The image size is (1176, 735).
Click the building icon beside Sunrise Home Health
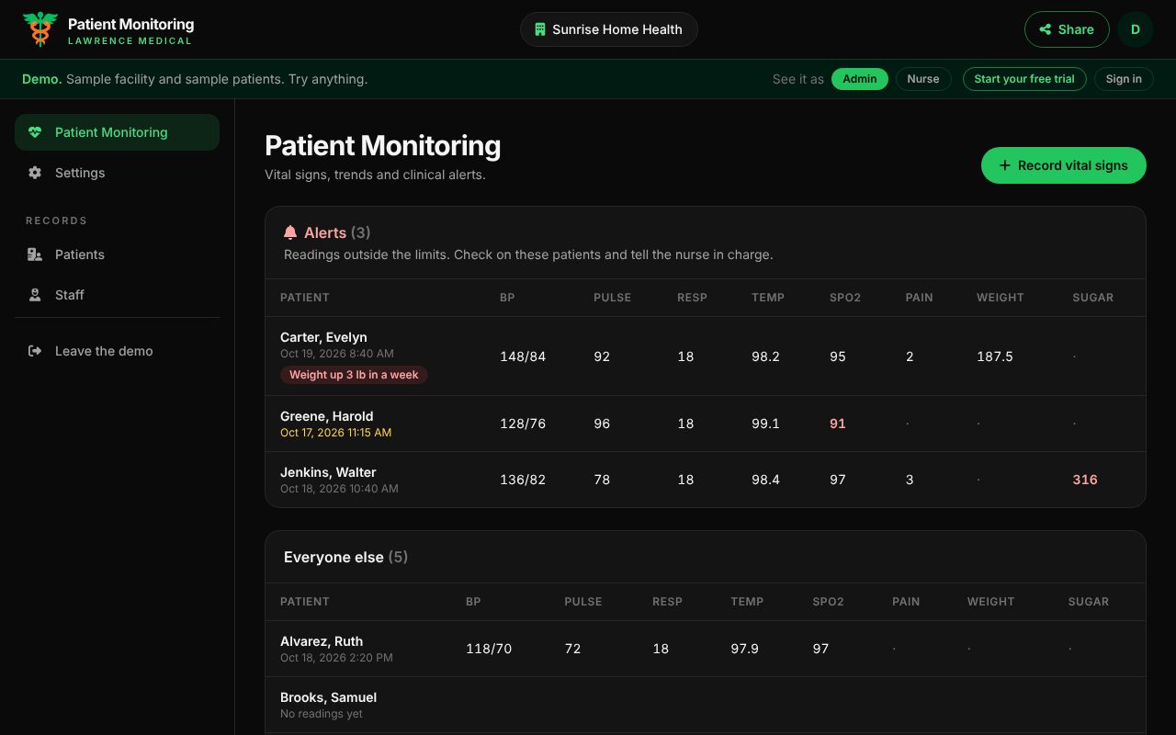pyautogui.click(x=540, y=29)
